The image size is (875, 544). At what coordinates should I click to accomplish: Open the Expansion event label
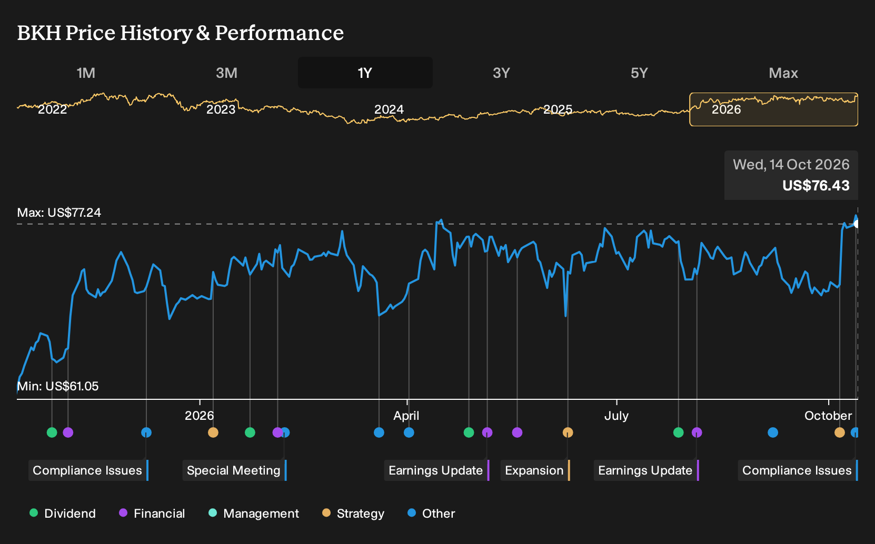[x=535, y=470]
